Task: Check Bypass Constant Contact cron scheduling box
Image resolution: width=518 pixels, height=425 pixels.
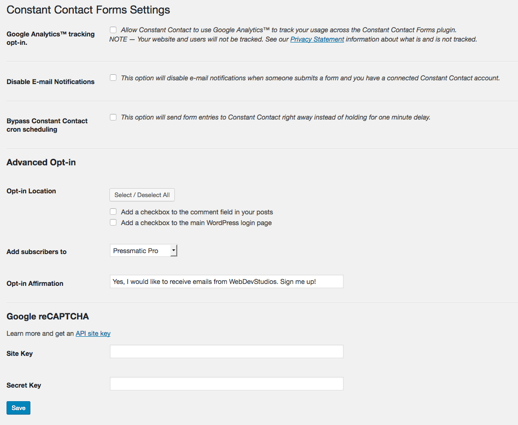Action: [x=113, y=117]
